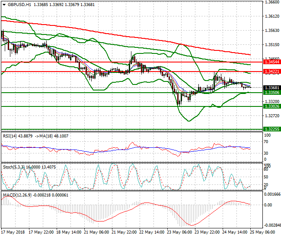The width and height of the screenshot is (281, 237).
Task: Click the 1.32720 price scale value
Action: coord(272,116)
